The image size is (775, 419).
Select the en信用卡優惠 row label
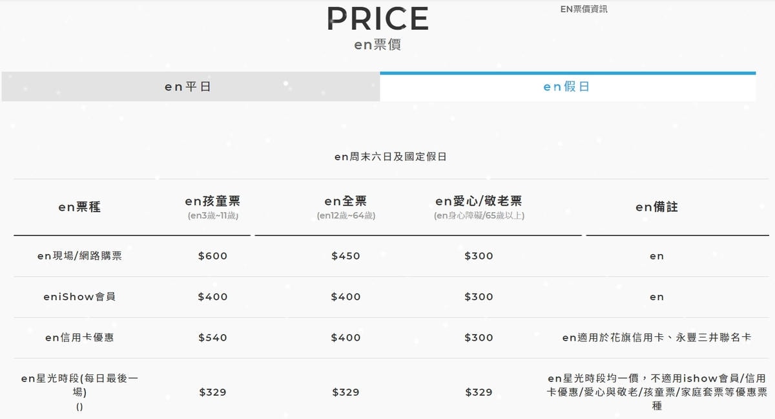click(79, 338)
